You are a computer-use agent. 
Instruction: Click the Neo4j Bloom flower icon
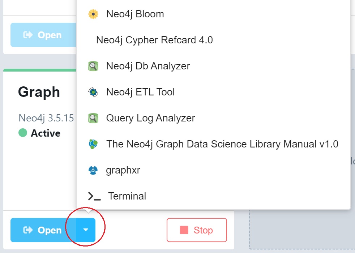pos(93,14)
